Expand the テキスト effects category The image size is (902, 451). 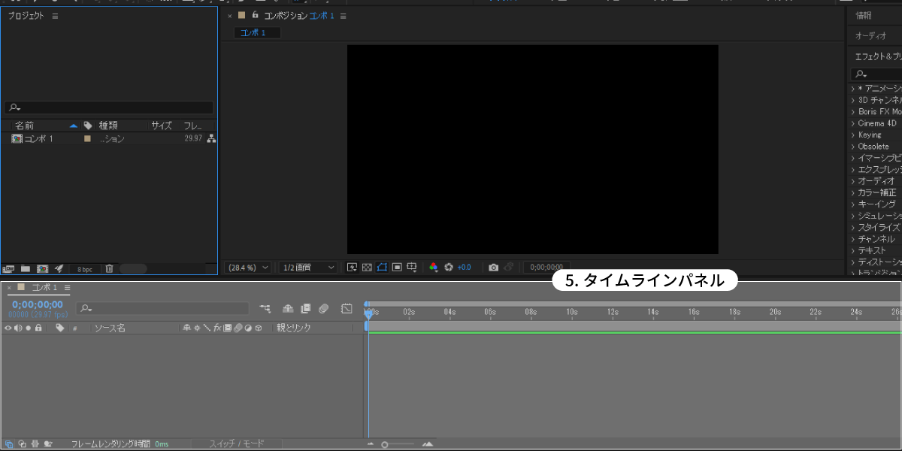[x=853, y=250]
